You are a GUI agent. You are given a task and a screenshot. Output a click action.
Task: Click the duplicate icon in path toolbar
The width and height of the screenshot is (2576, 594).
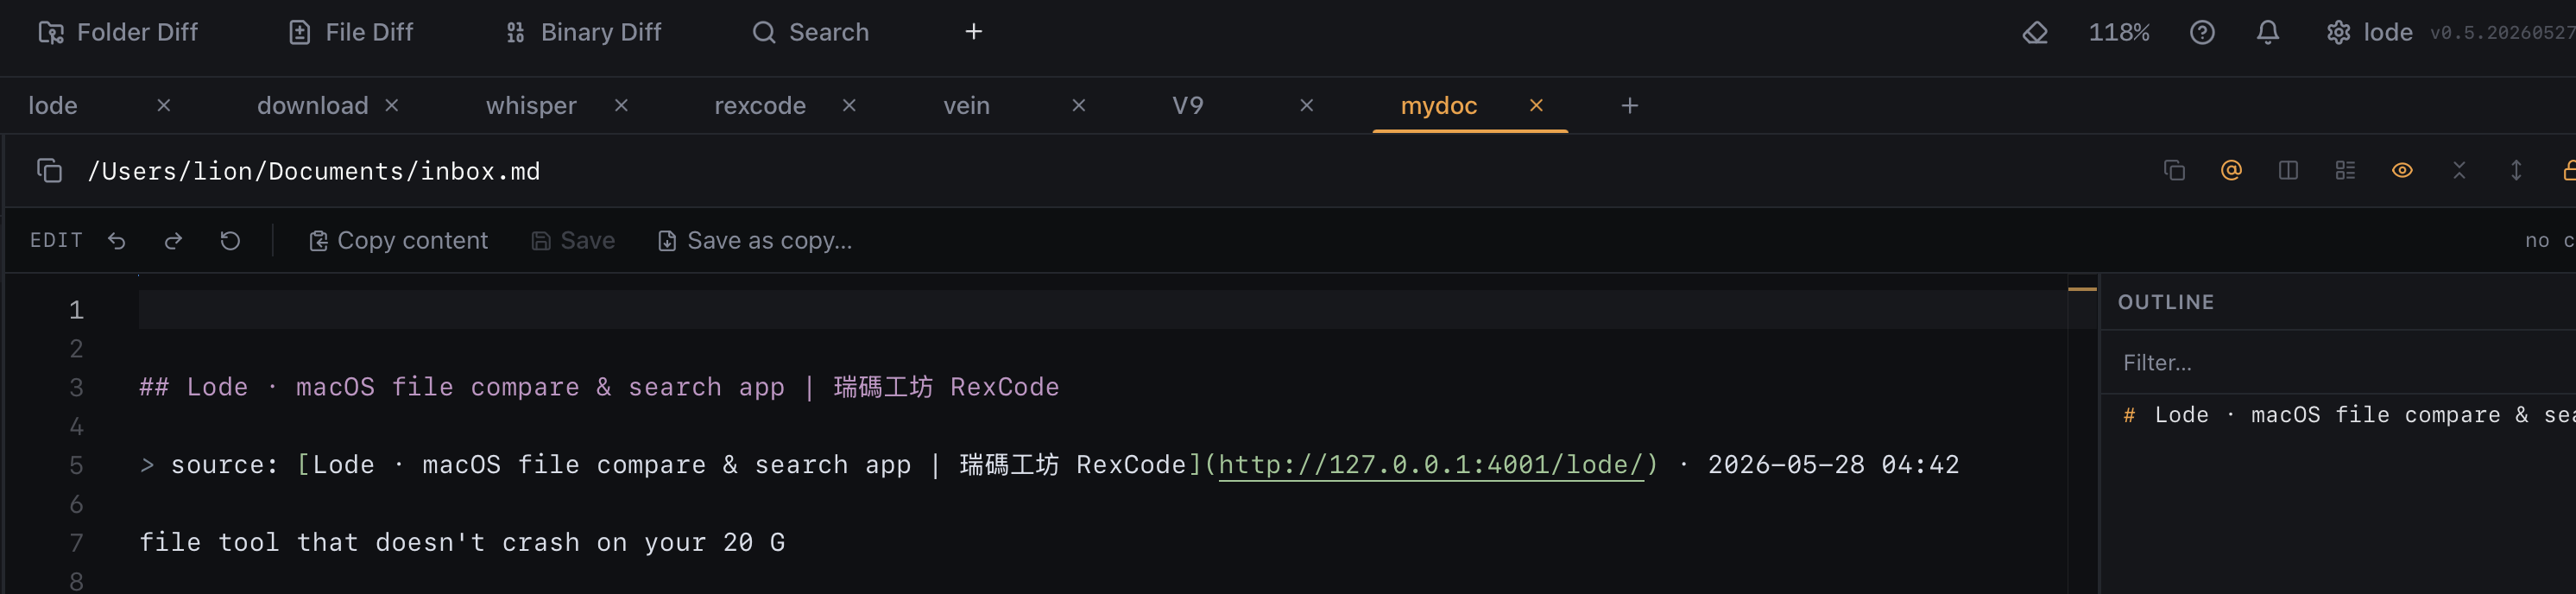[x=2174, y=171]
